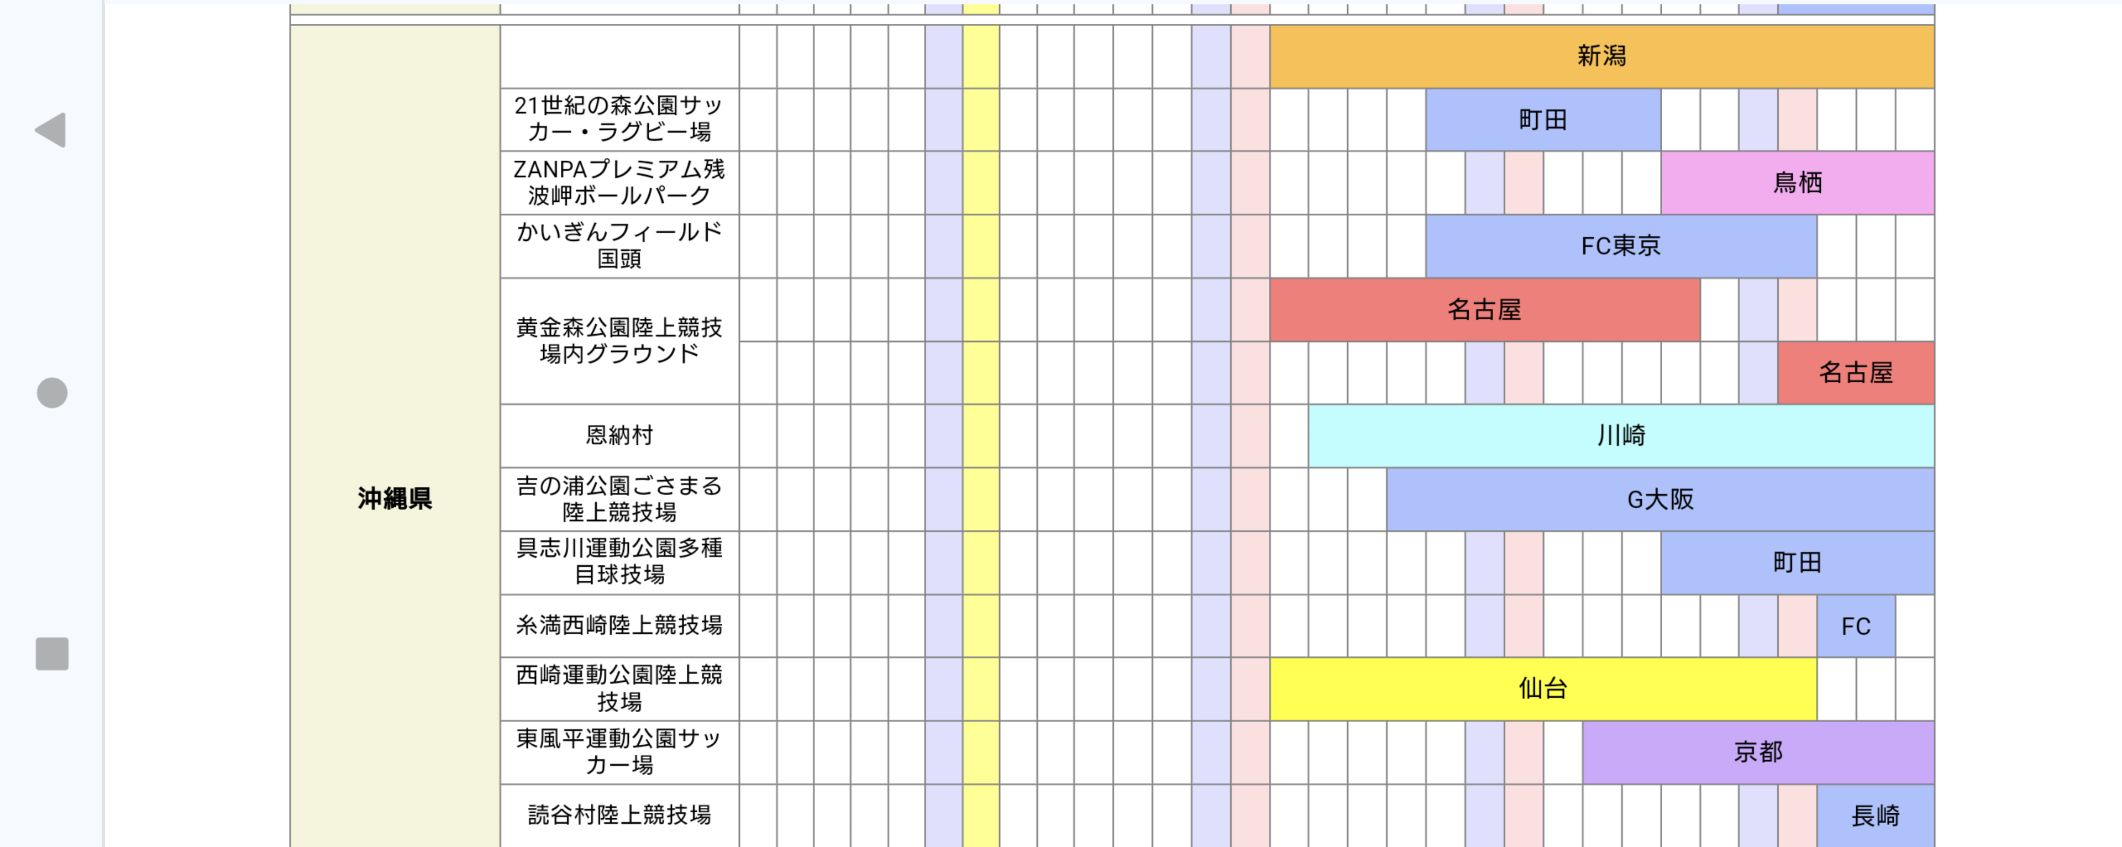Select 東風平運動公園サッカー場 venue cell

point(619,753)
